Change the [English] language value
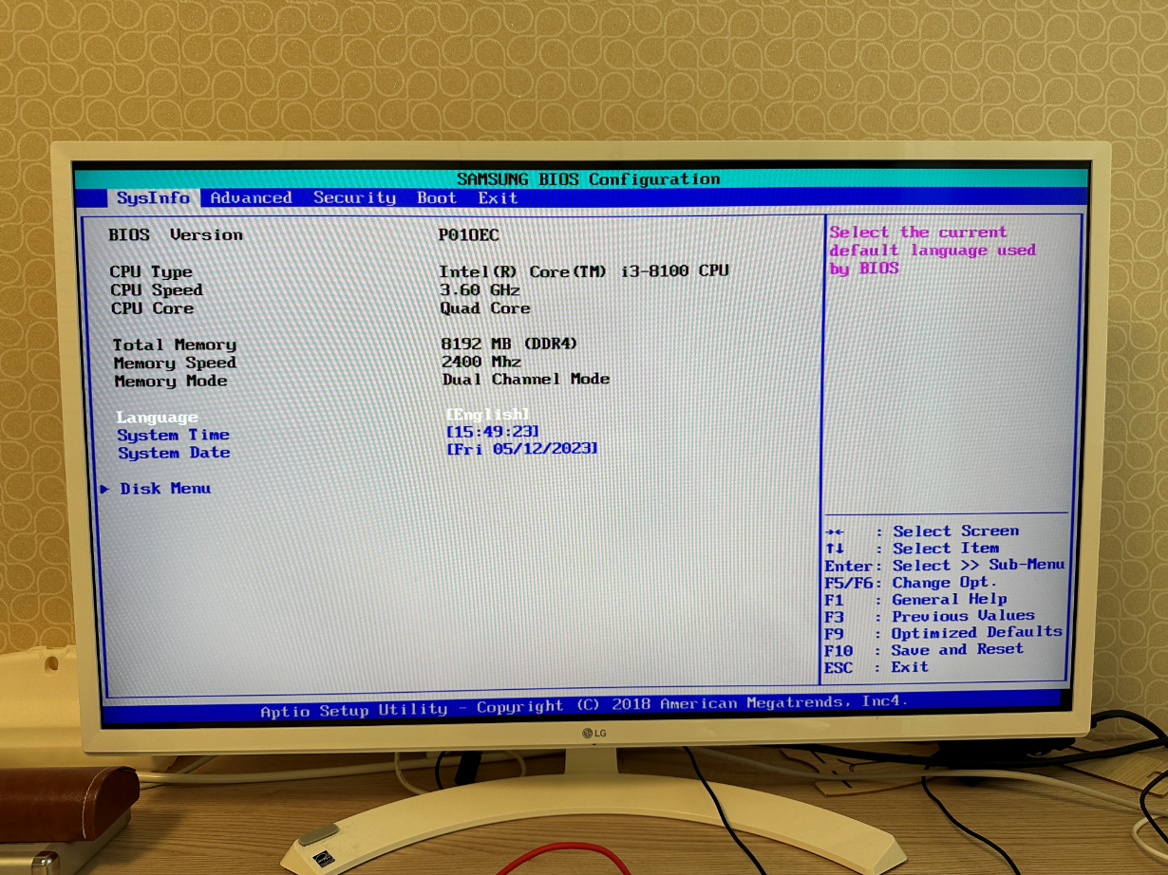 (x=487, y=414)
